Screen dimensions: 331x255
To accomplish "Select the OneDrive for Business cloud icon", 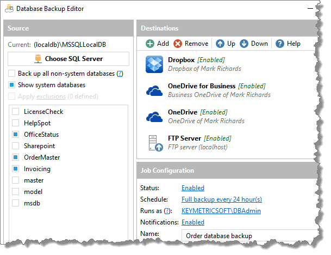I will [x=154, y=90].
